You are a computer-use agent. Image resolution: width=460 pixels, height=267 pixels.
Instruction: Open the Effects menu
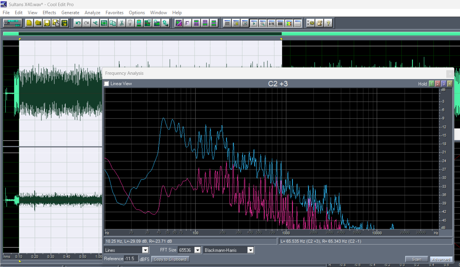tap(49, 13)
